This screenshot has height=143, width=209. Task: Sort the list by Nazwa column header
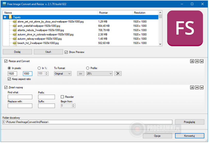pos(50,13)
